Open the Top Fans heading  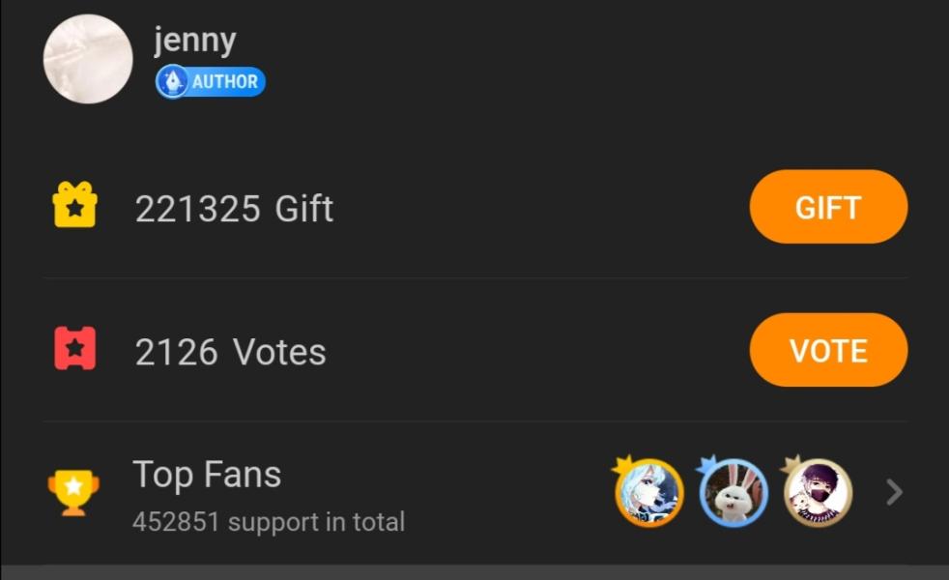coord(207,475)
